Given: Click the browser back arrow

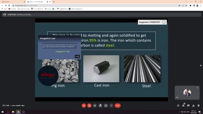Looking at the screenshot, I should point(2,6).
